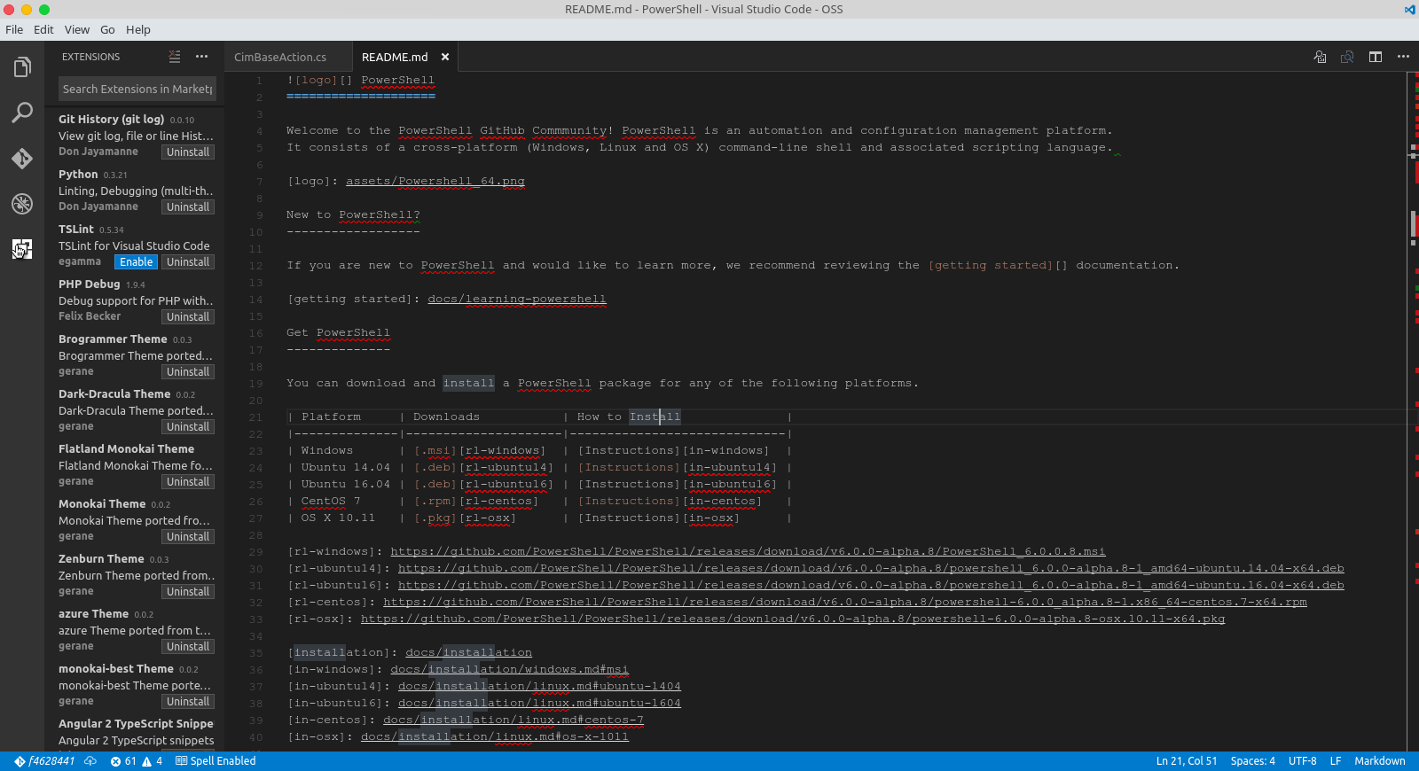This screenshot has width=1419, height=771.
Task: Uninstall Brogrammer Theme extension
Action: click(188, 372)
